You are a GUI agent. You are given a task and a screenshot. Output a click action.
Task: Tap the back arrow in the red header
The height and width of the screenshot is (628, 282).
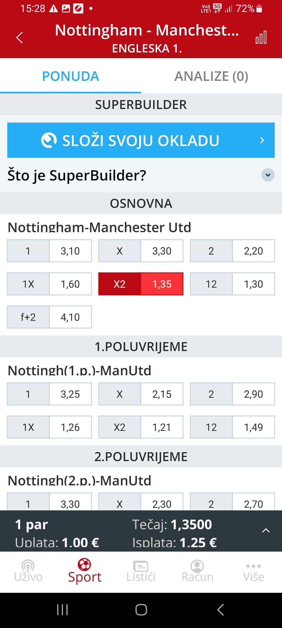(x=20, y=38)
